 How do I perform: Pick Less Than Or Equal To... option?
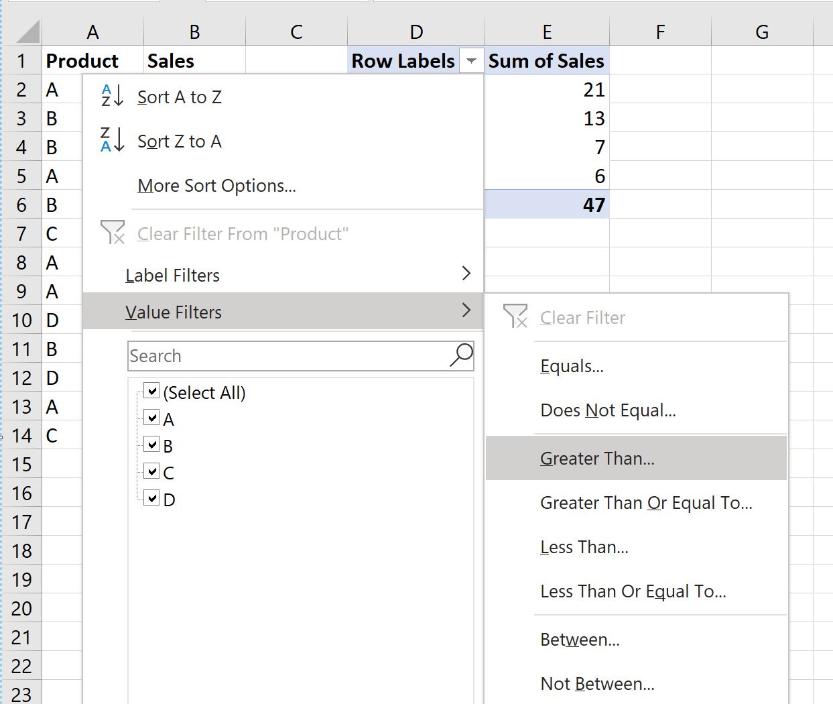[633, 591]
